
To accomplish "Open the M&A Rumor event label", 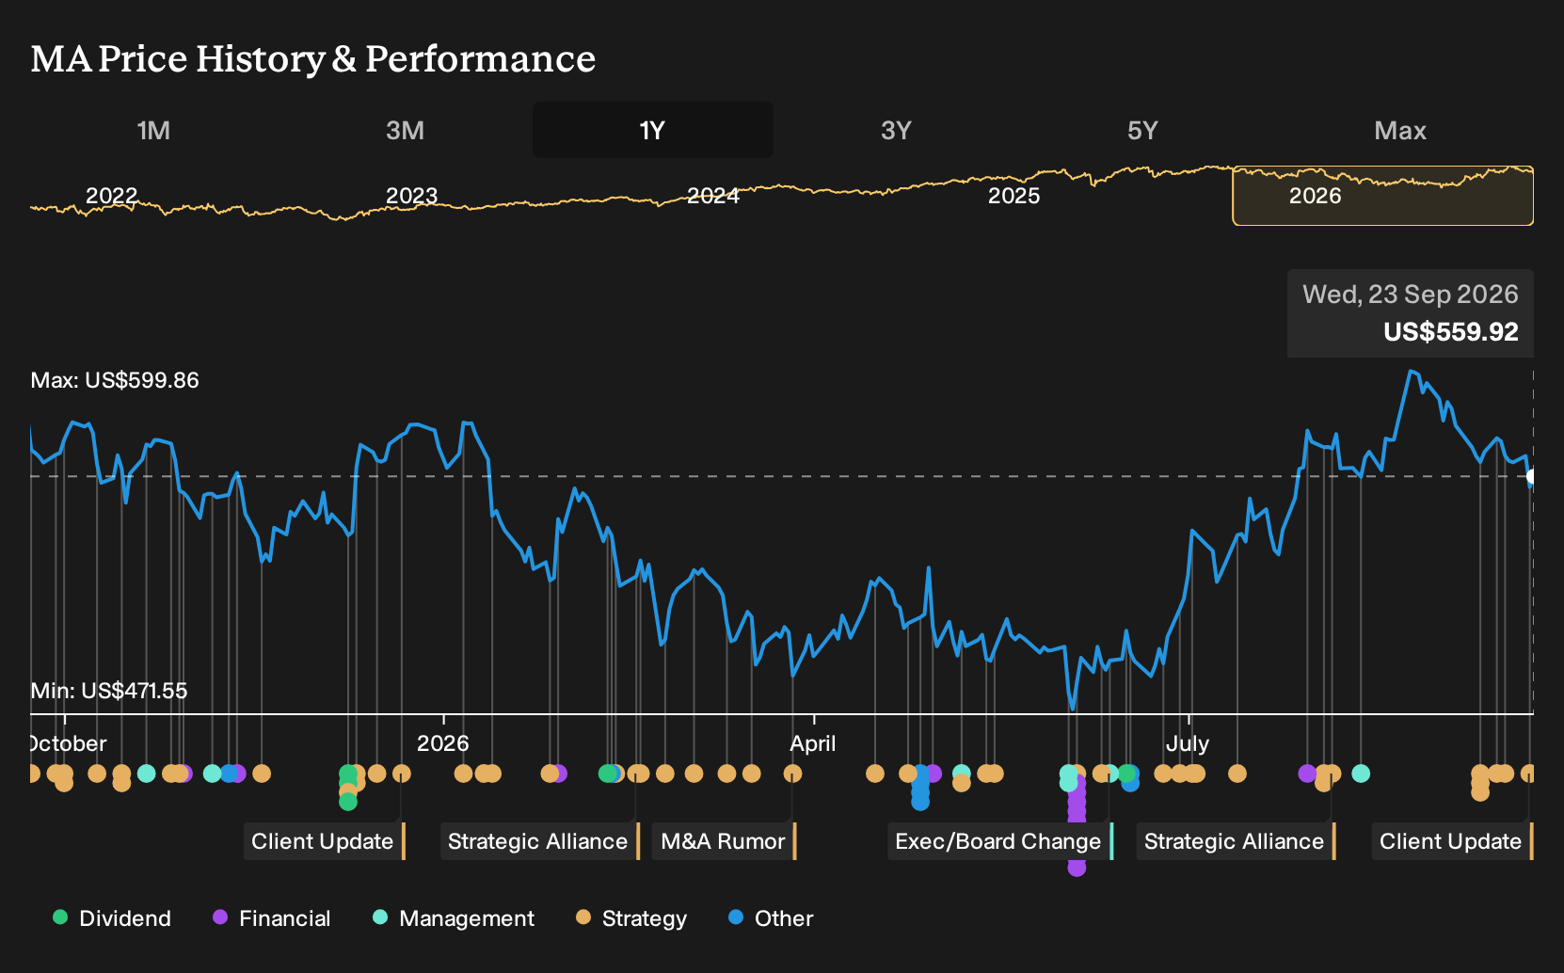I will point(725,841).
